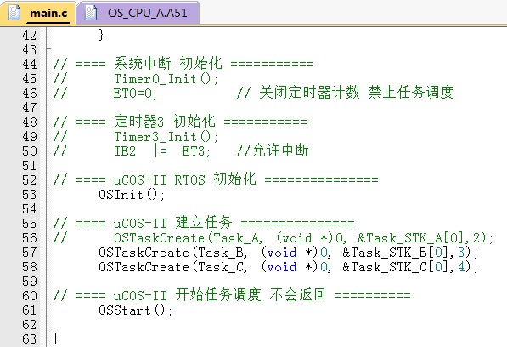Click the 'uCOS-II 建立任务' comment
The height and width of the screenshot is (347, 507).
click(204, 223)
